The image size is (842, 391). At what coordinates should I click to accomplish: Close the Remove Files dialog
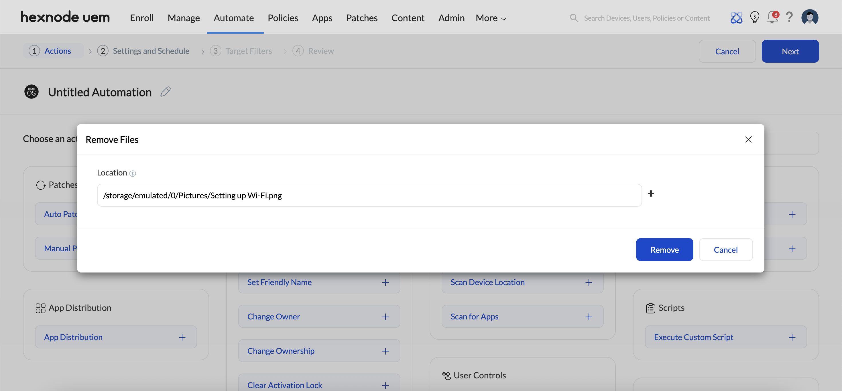point(748,139)
